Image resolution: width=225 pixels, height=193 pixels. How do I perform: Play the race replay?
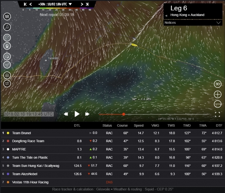[77, 114]
